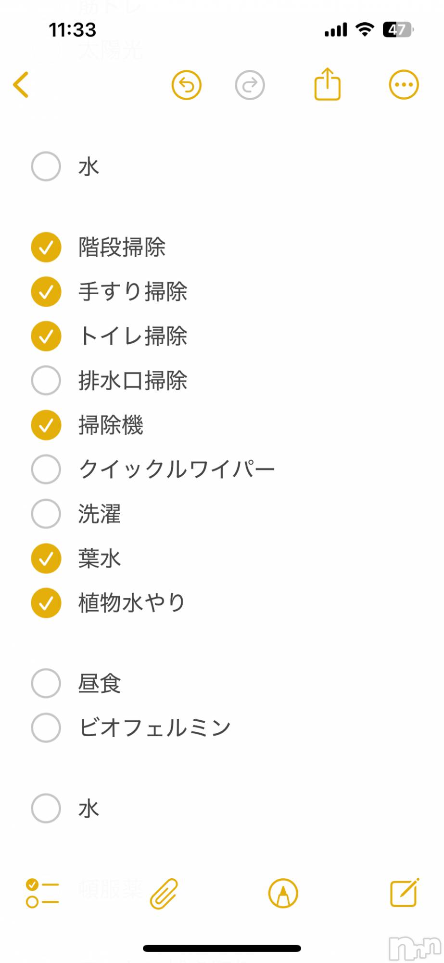Check the 昼食 checkbox

46,683
